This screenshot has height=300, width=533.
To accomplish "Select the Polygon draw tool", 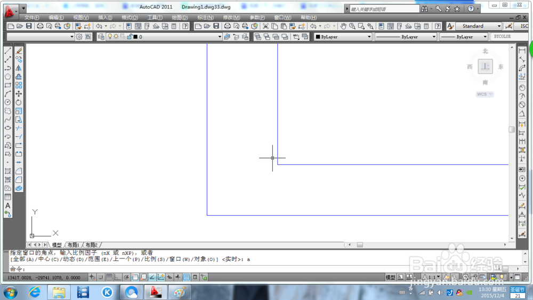I will tap(8, 77).
